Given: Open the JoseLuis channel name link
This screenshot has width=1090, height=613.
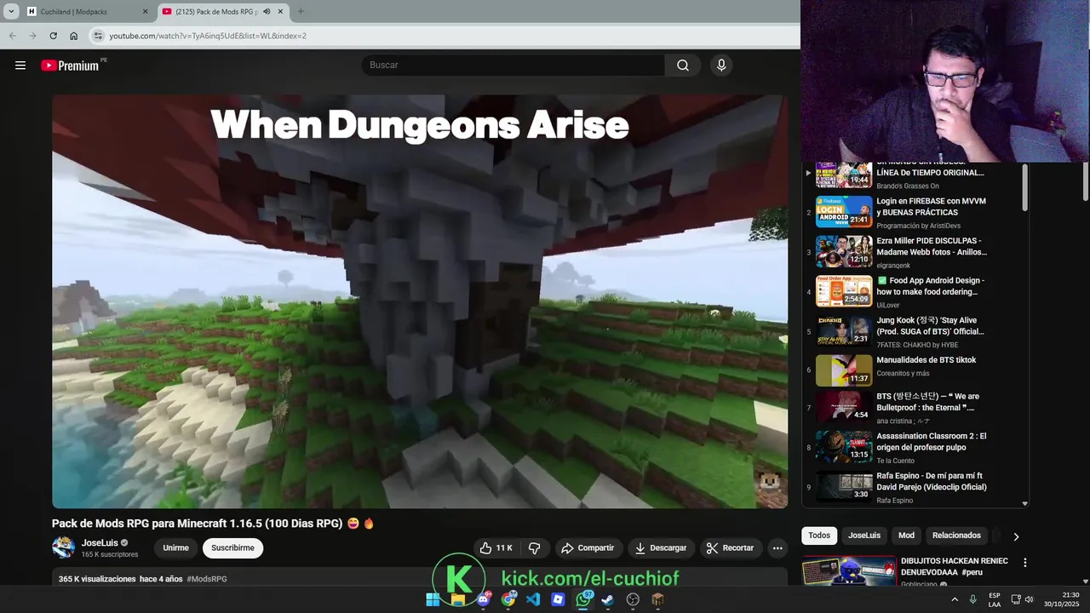Looking at the screenshot, I should (100, 543).
